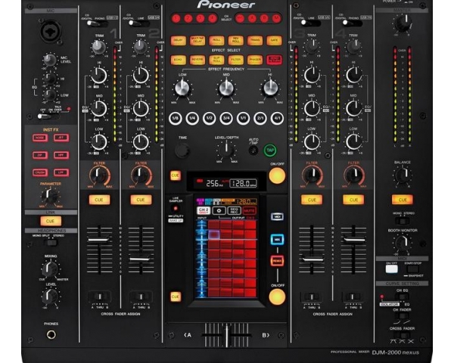Choose the REVERB effect button
This screenshot has width=454, height=363.
point(197,60)
